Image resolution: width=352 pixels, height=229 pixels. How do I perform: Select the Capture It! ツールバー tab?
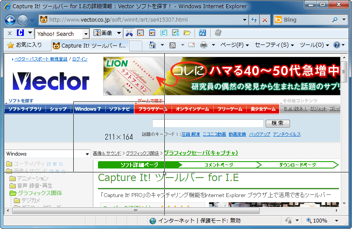(x=90, y=46)
